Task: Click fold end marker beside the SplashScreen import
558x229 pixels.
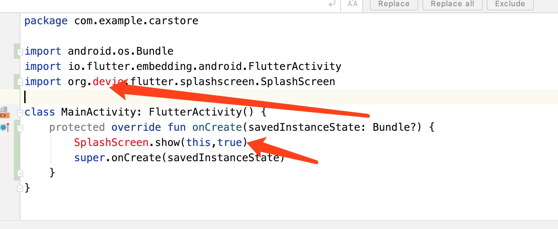Action: pyautogui.click(x=20, y=82)
